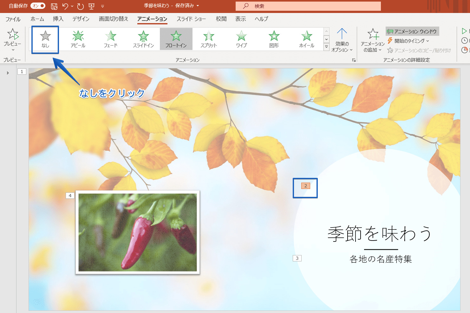
Task: Toggle 自動保存 switch
Action: [38, 6]
